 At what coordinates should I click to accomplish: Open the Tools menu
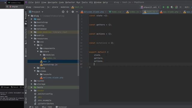pos(85,2)
